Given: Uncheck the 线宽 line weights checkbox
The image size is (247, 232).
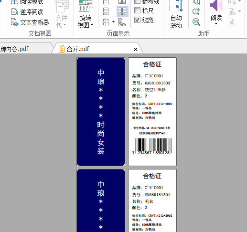Looking at the screenshot, I should pyautogui.click(x=137, y=20).
